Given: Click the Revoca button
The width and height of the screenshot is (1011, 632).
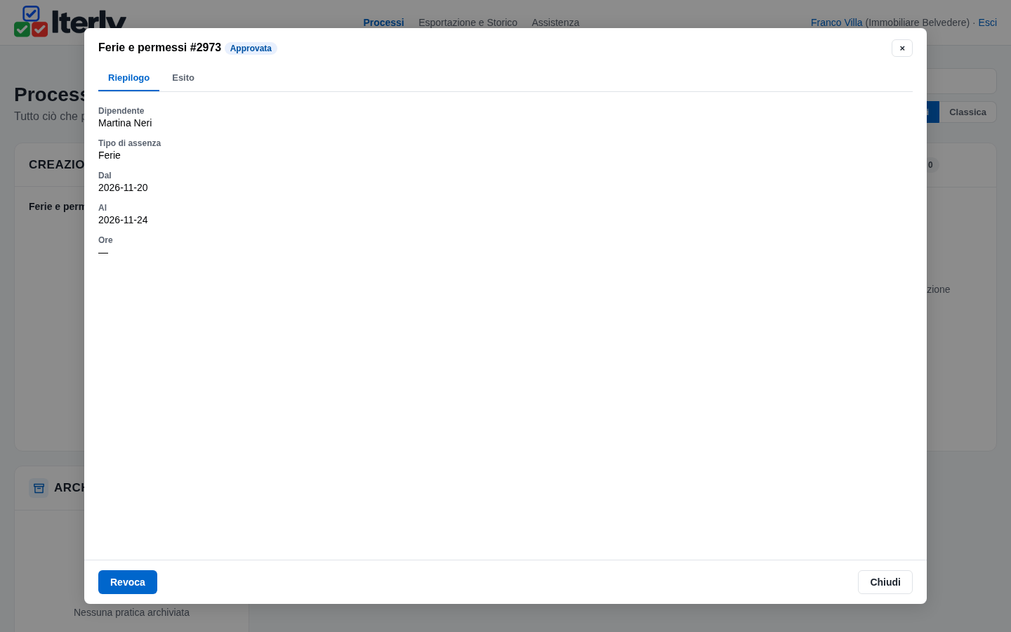Looking at the screenshot, I should pyautogui.click(x=128, y=582).
